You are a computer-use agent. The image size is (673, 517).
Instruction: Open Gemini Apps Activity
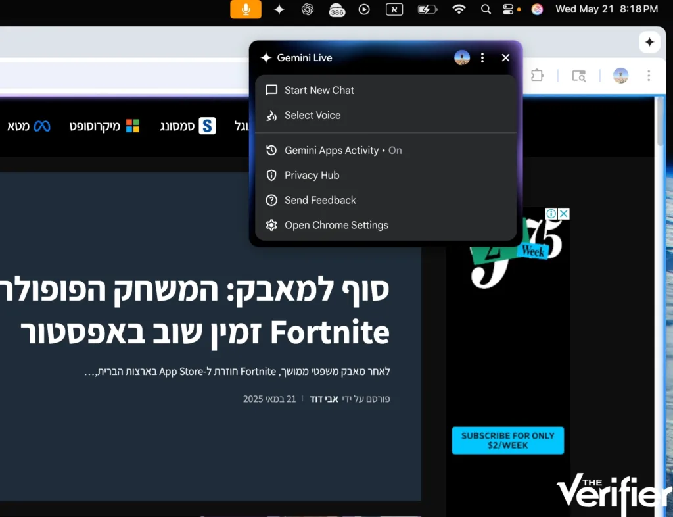[385, 150]
